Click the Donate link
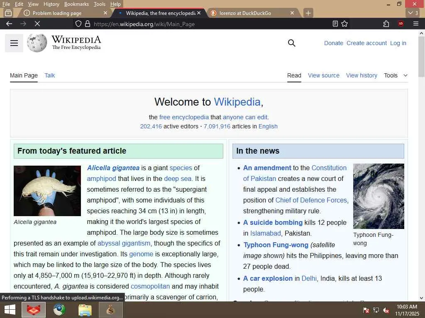The height and width of the screenshot is (318, 425). pos(334,43)
